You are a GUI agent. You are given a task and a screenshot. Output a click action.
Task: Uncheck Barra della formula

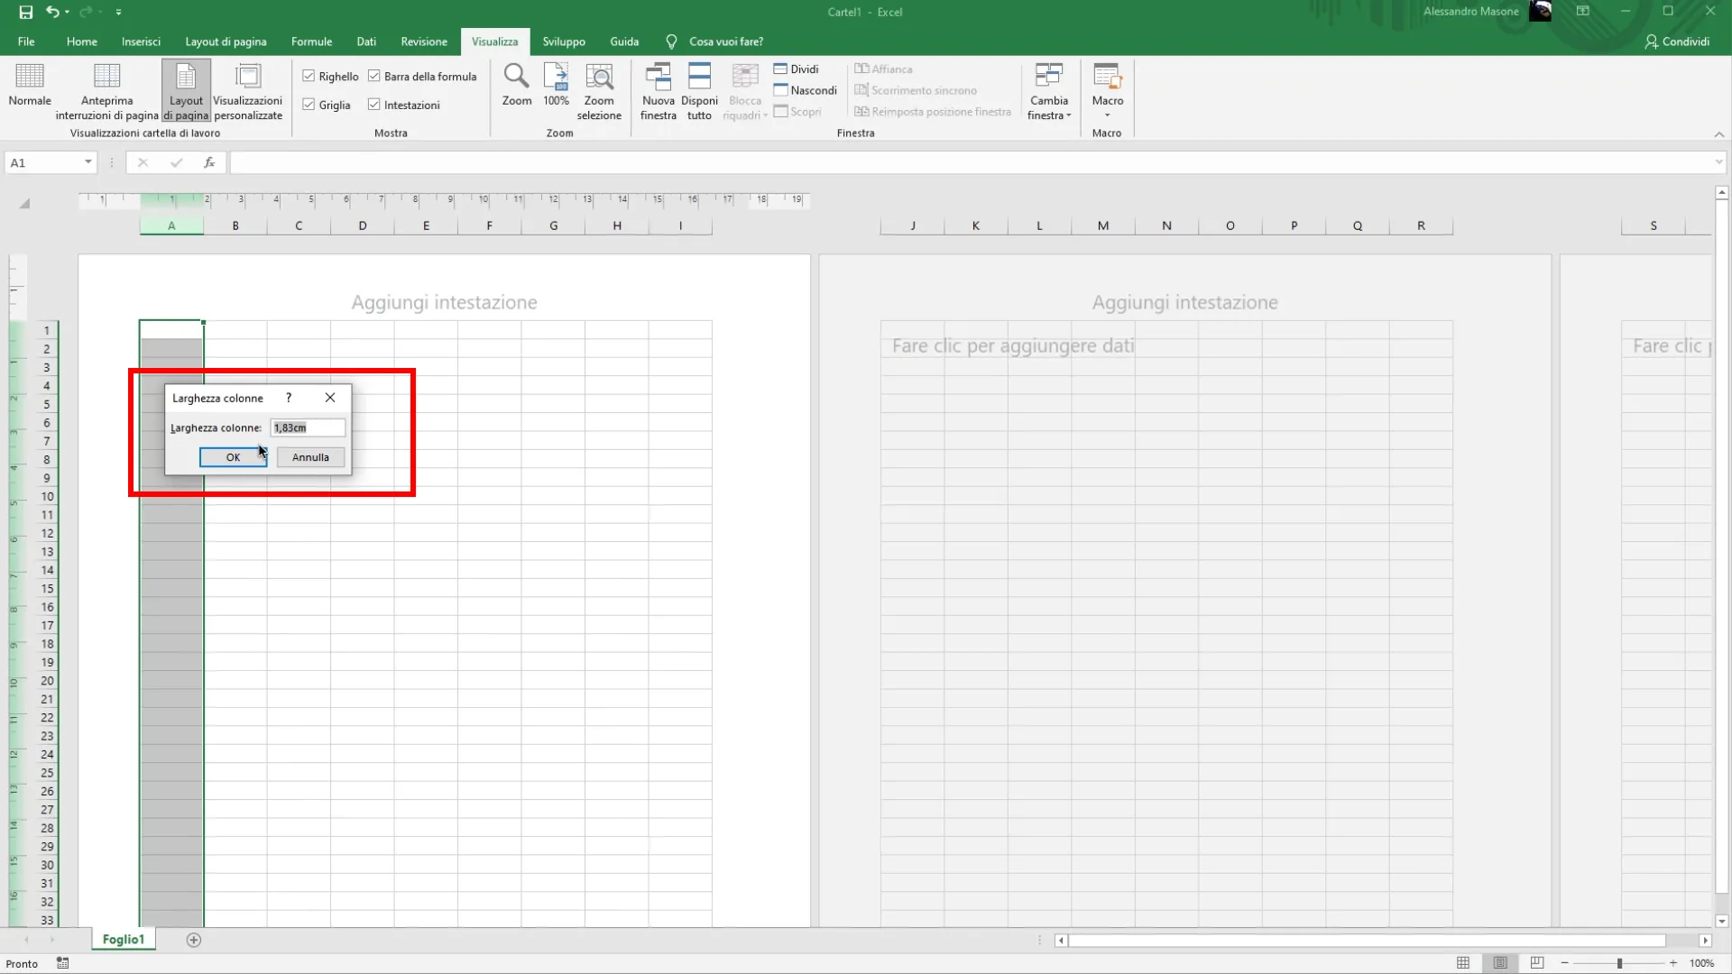[374, 76]
